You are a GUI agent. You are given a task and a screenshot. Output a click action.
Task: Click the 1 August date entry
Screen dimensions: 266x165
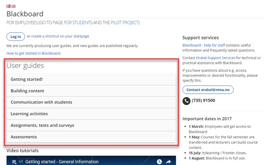217,158
